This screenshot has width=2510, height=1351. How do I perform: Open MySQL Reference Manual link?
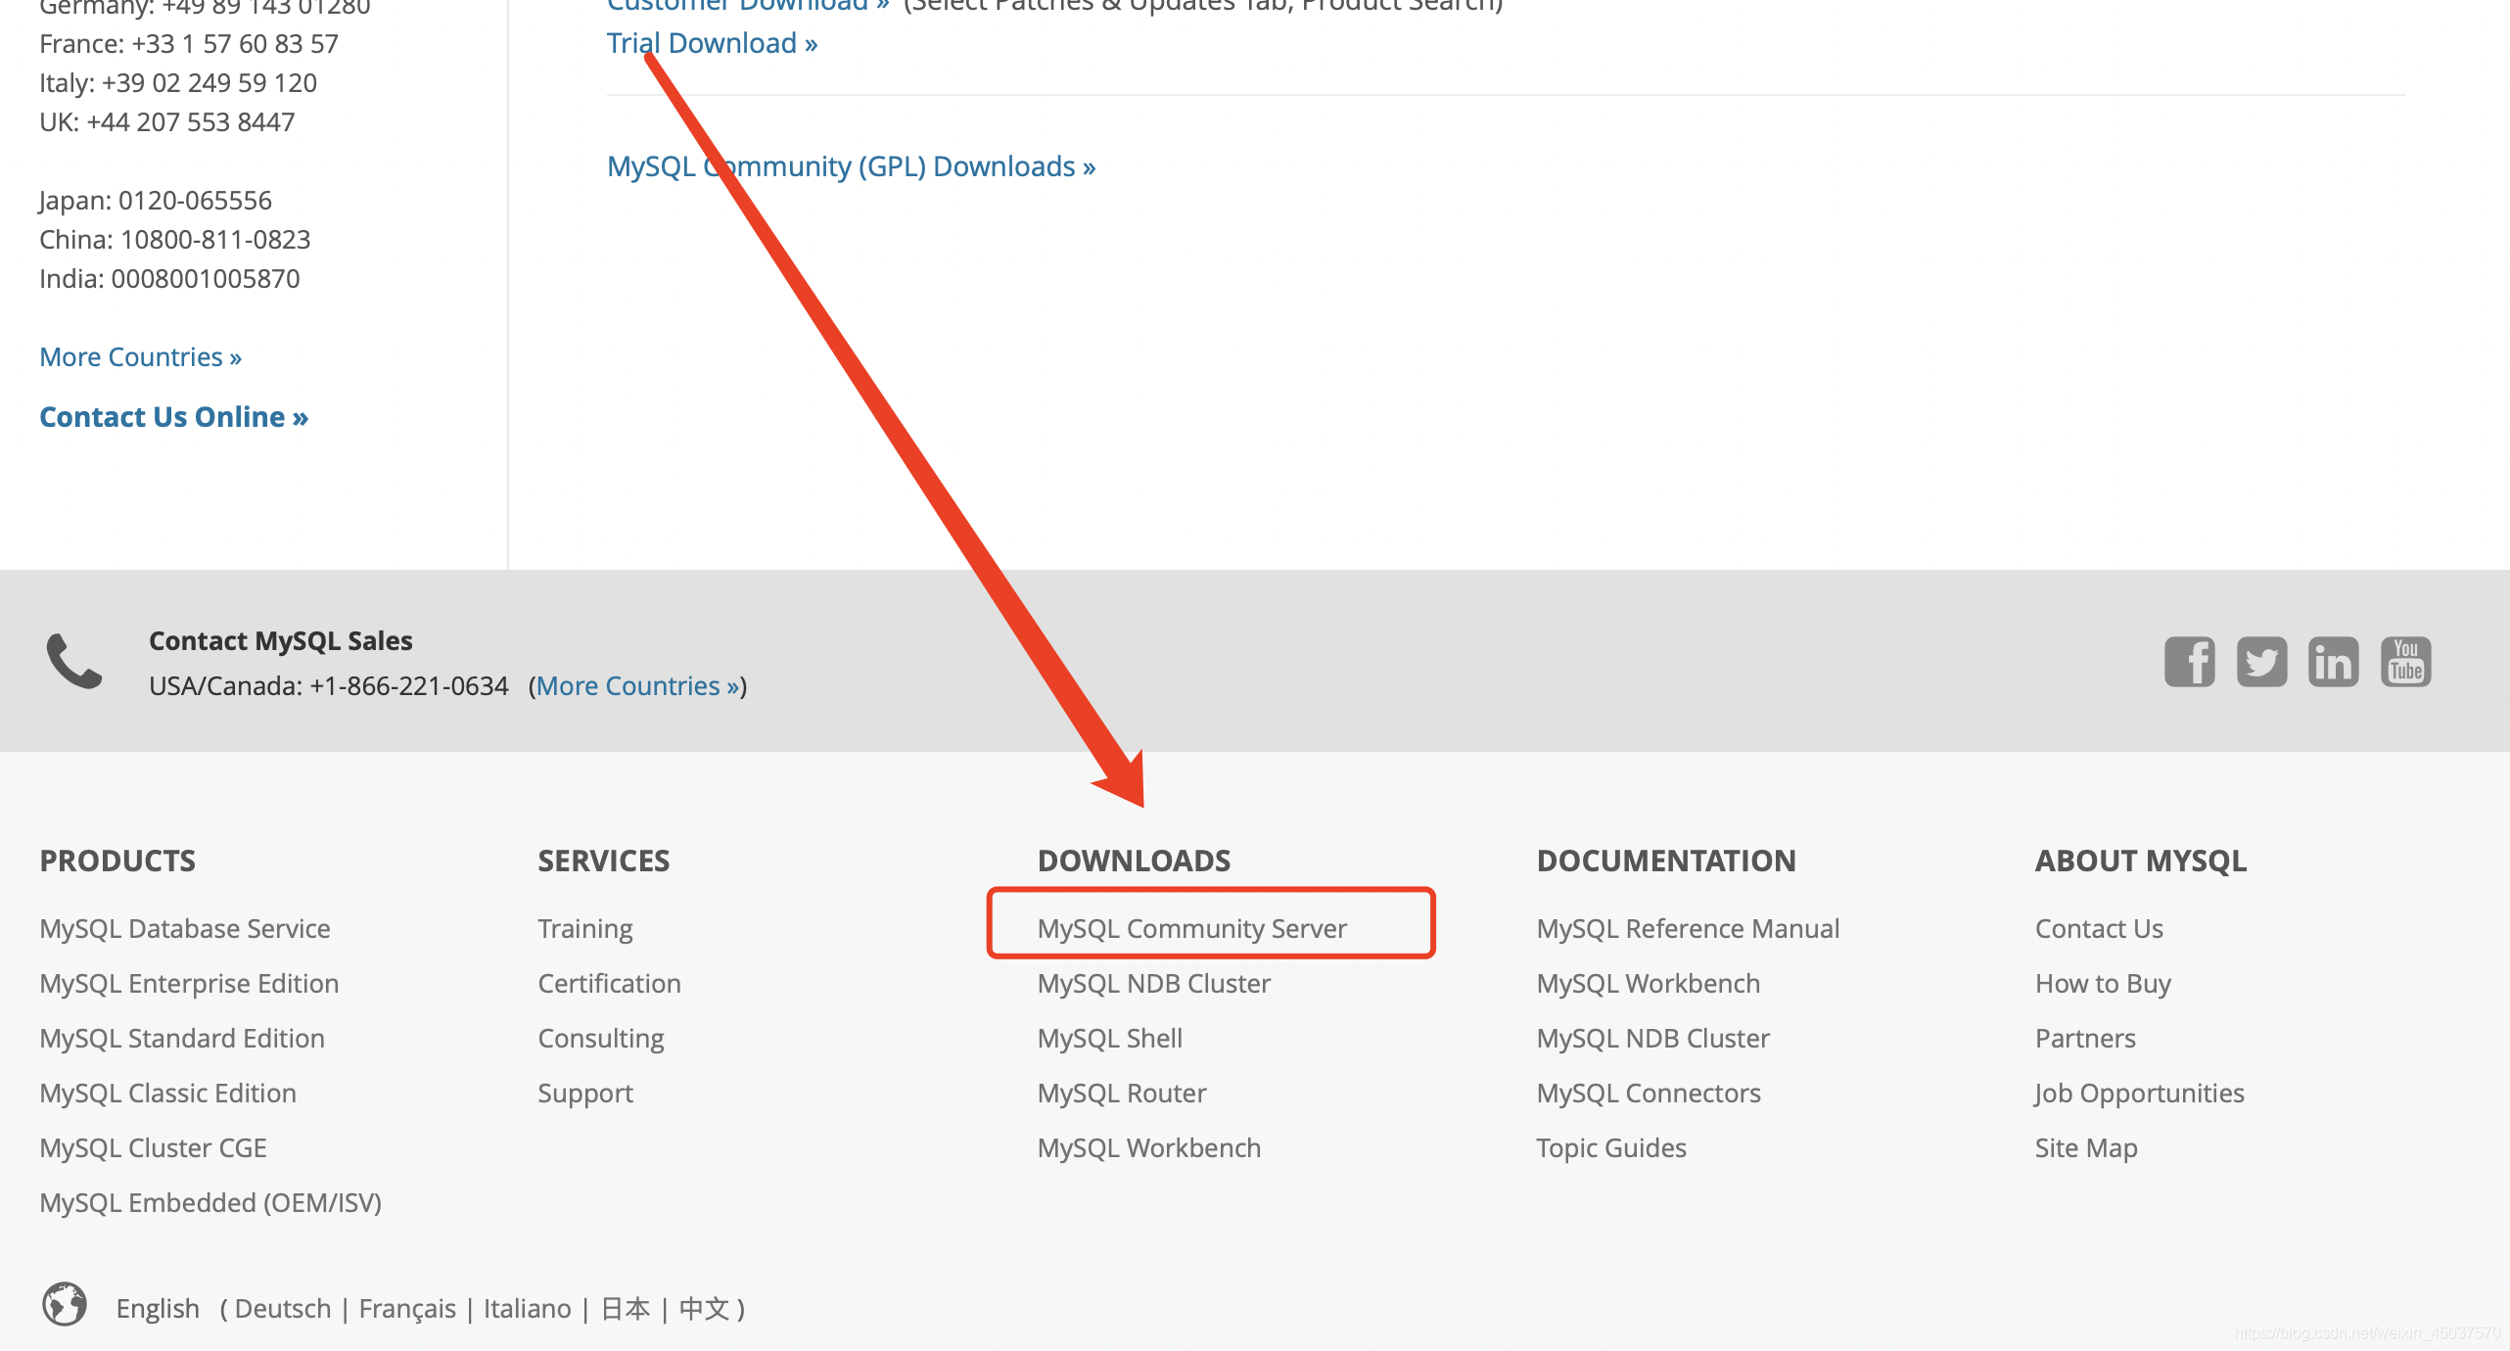pyautogui.click(x=1688, y=928)
